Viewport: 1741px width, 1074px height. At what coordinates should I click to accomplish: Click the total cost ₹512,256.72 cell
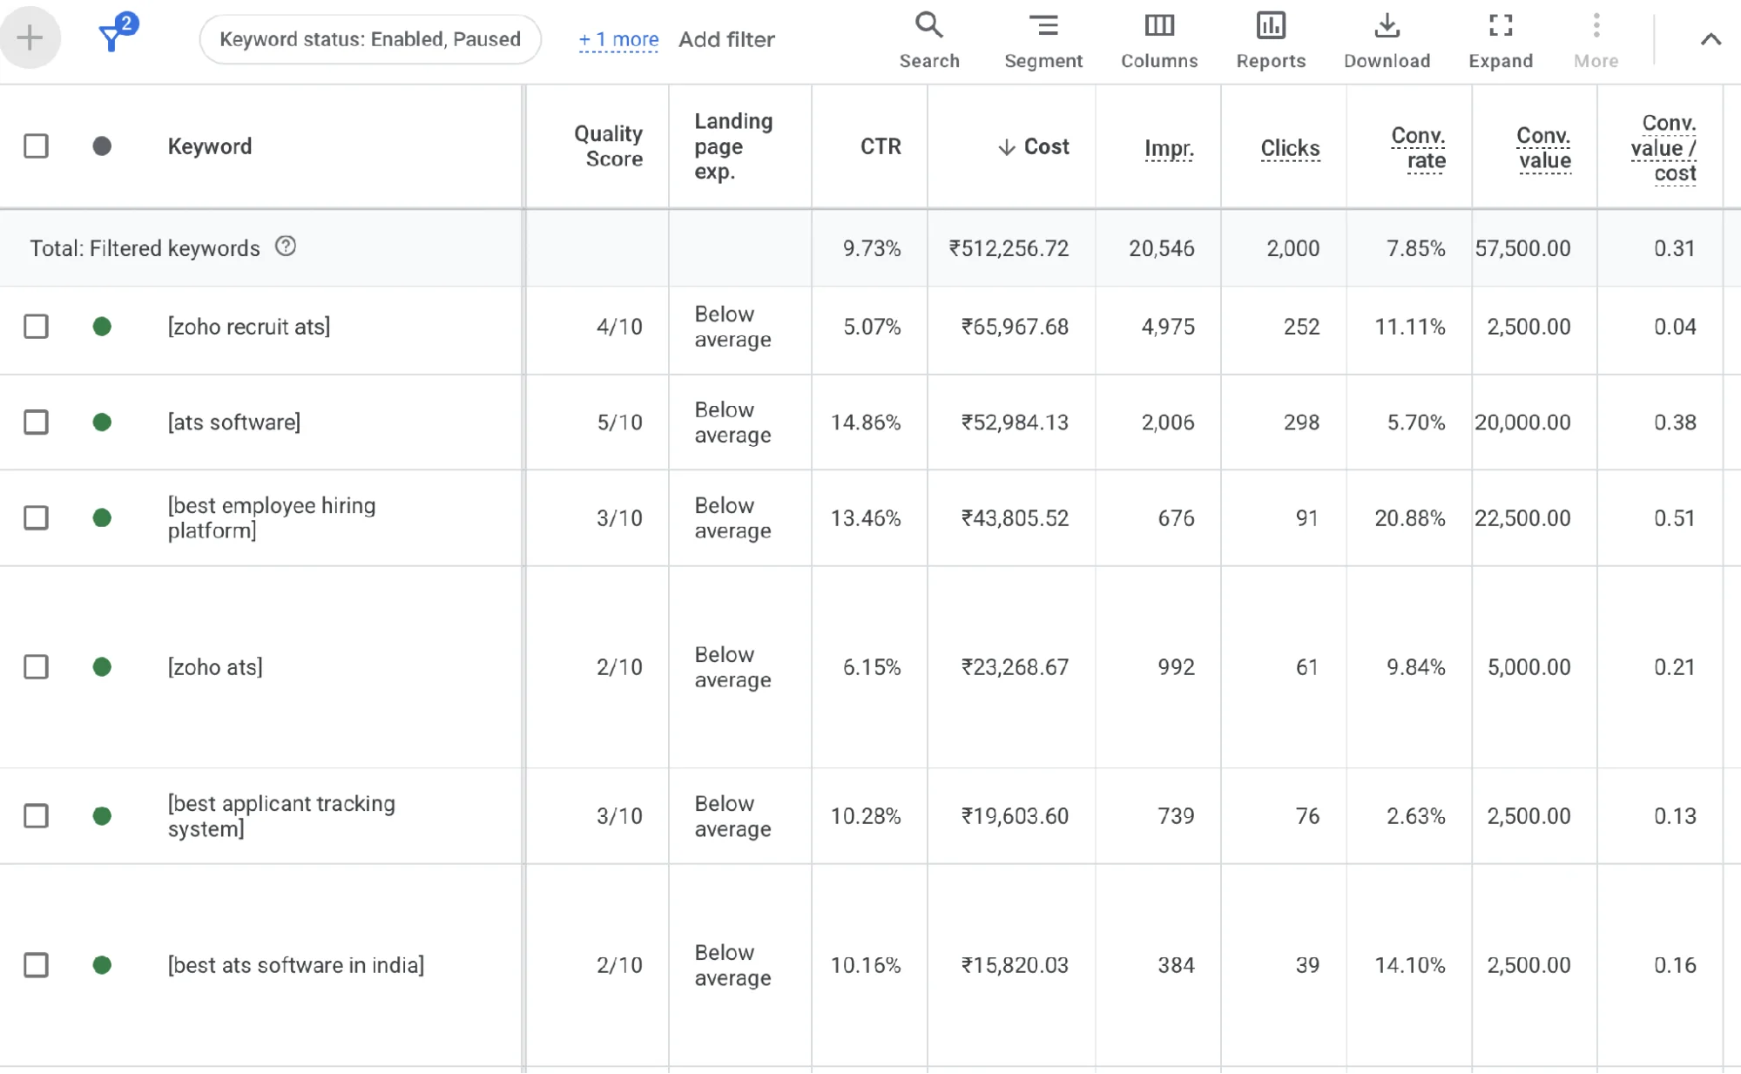tap(1009, 248)
